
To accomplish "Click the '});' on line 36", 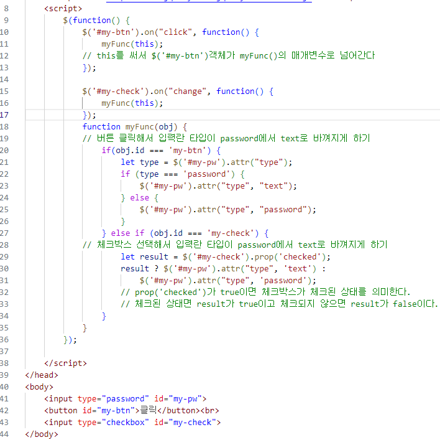I will 70,340.
